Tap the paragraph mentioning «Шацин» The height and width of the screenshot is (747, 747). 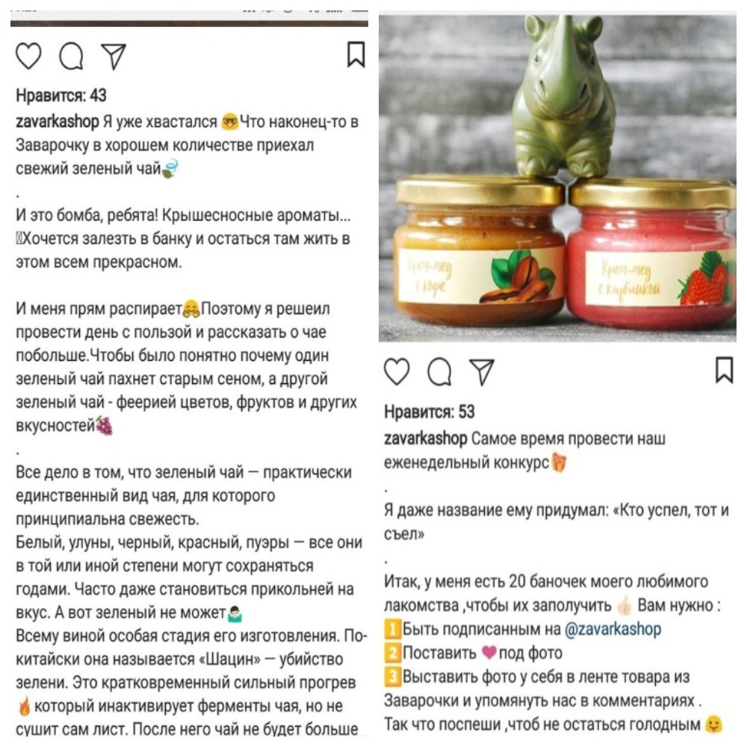(191, 682)
